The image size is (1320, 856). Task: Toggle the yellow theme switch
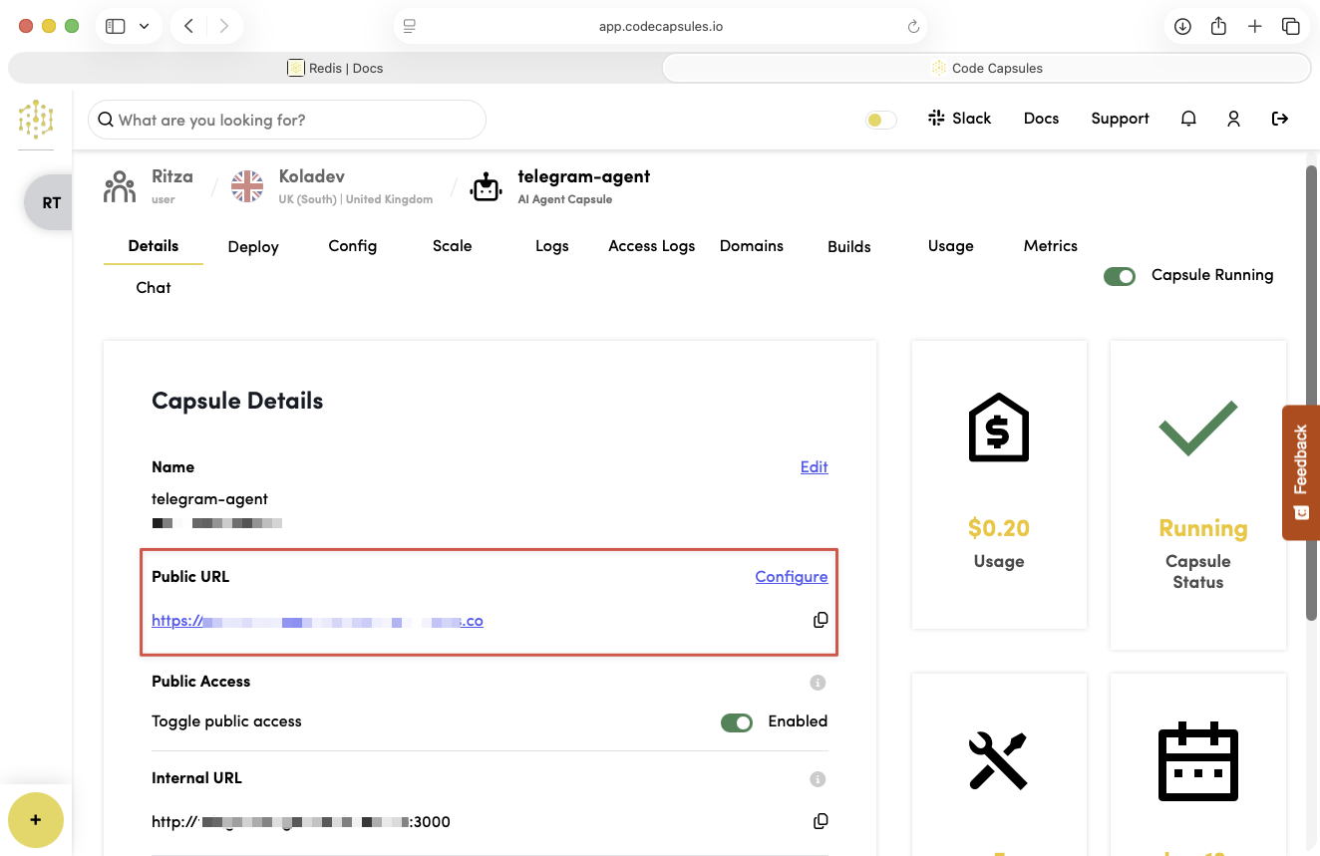click(x=880, y=120)
